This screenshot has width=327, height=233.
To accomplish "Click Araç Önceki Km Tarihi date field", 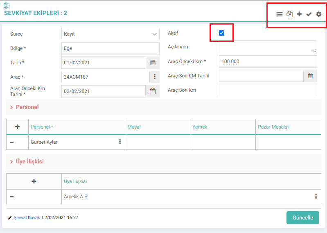I will pos(104,91).
